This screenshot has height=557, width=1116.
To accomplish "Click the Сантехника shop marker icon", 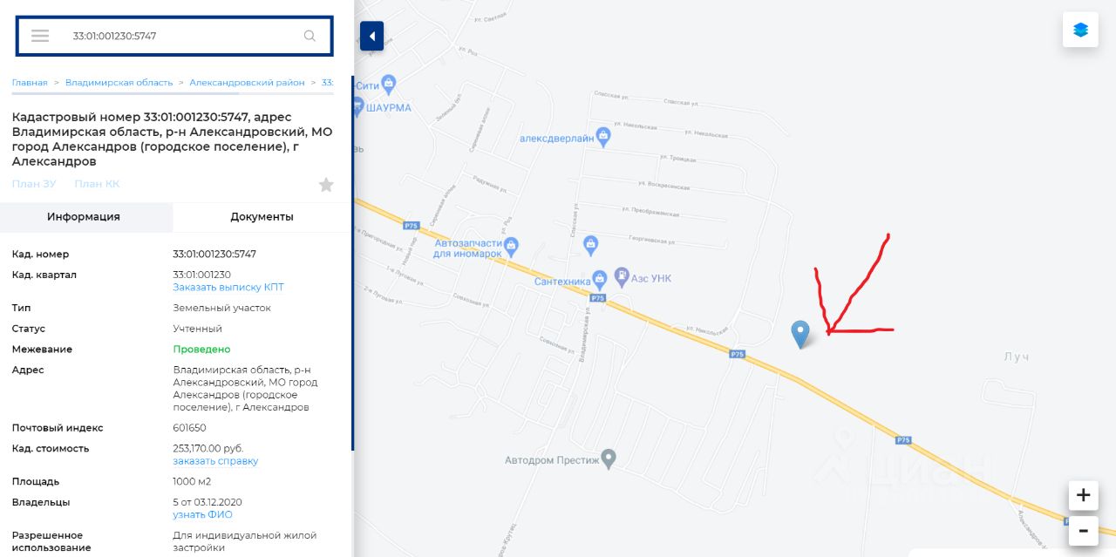I will [x=599, y=281].
